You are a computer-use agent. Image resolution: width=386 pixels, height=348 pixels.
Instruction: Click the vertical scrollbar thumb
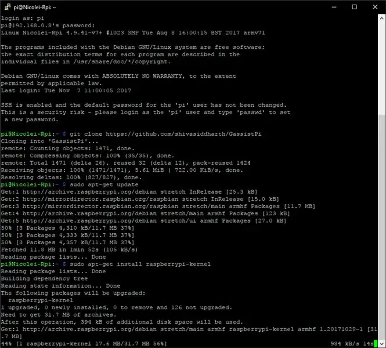coord(381,227)
